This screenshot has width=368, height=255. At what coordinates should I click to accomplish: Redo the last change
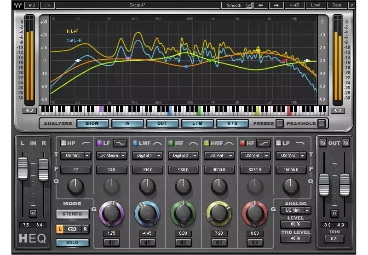tap(47, 5)
